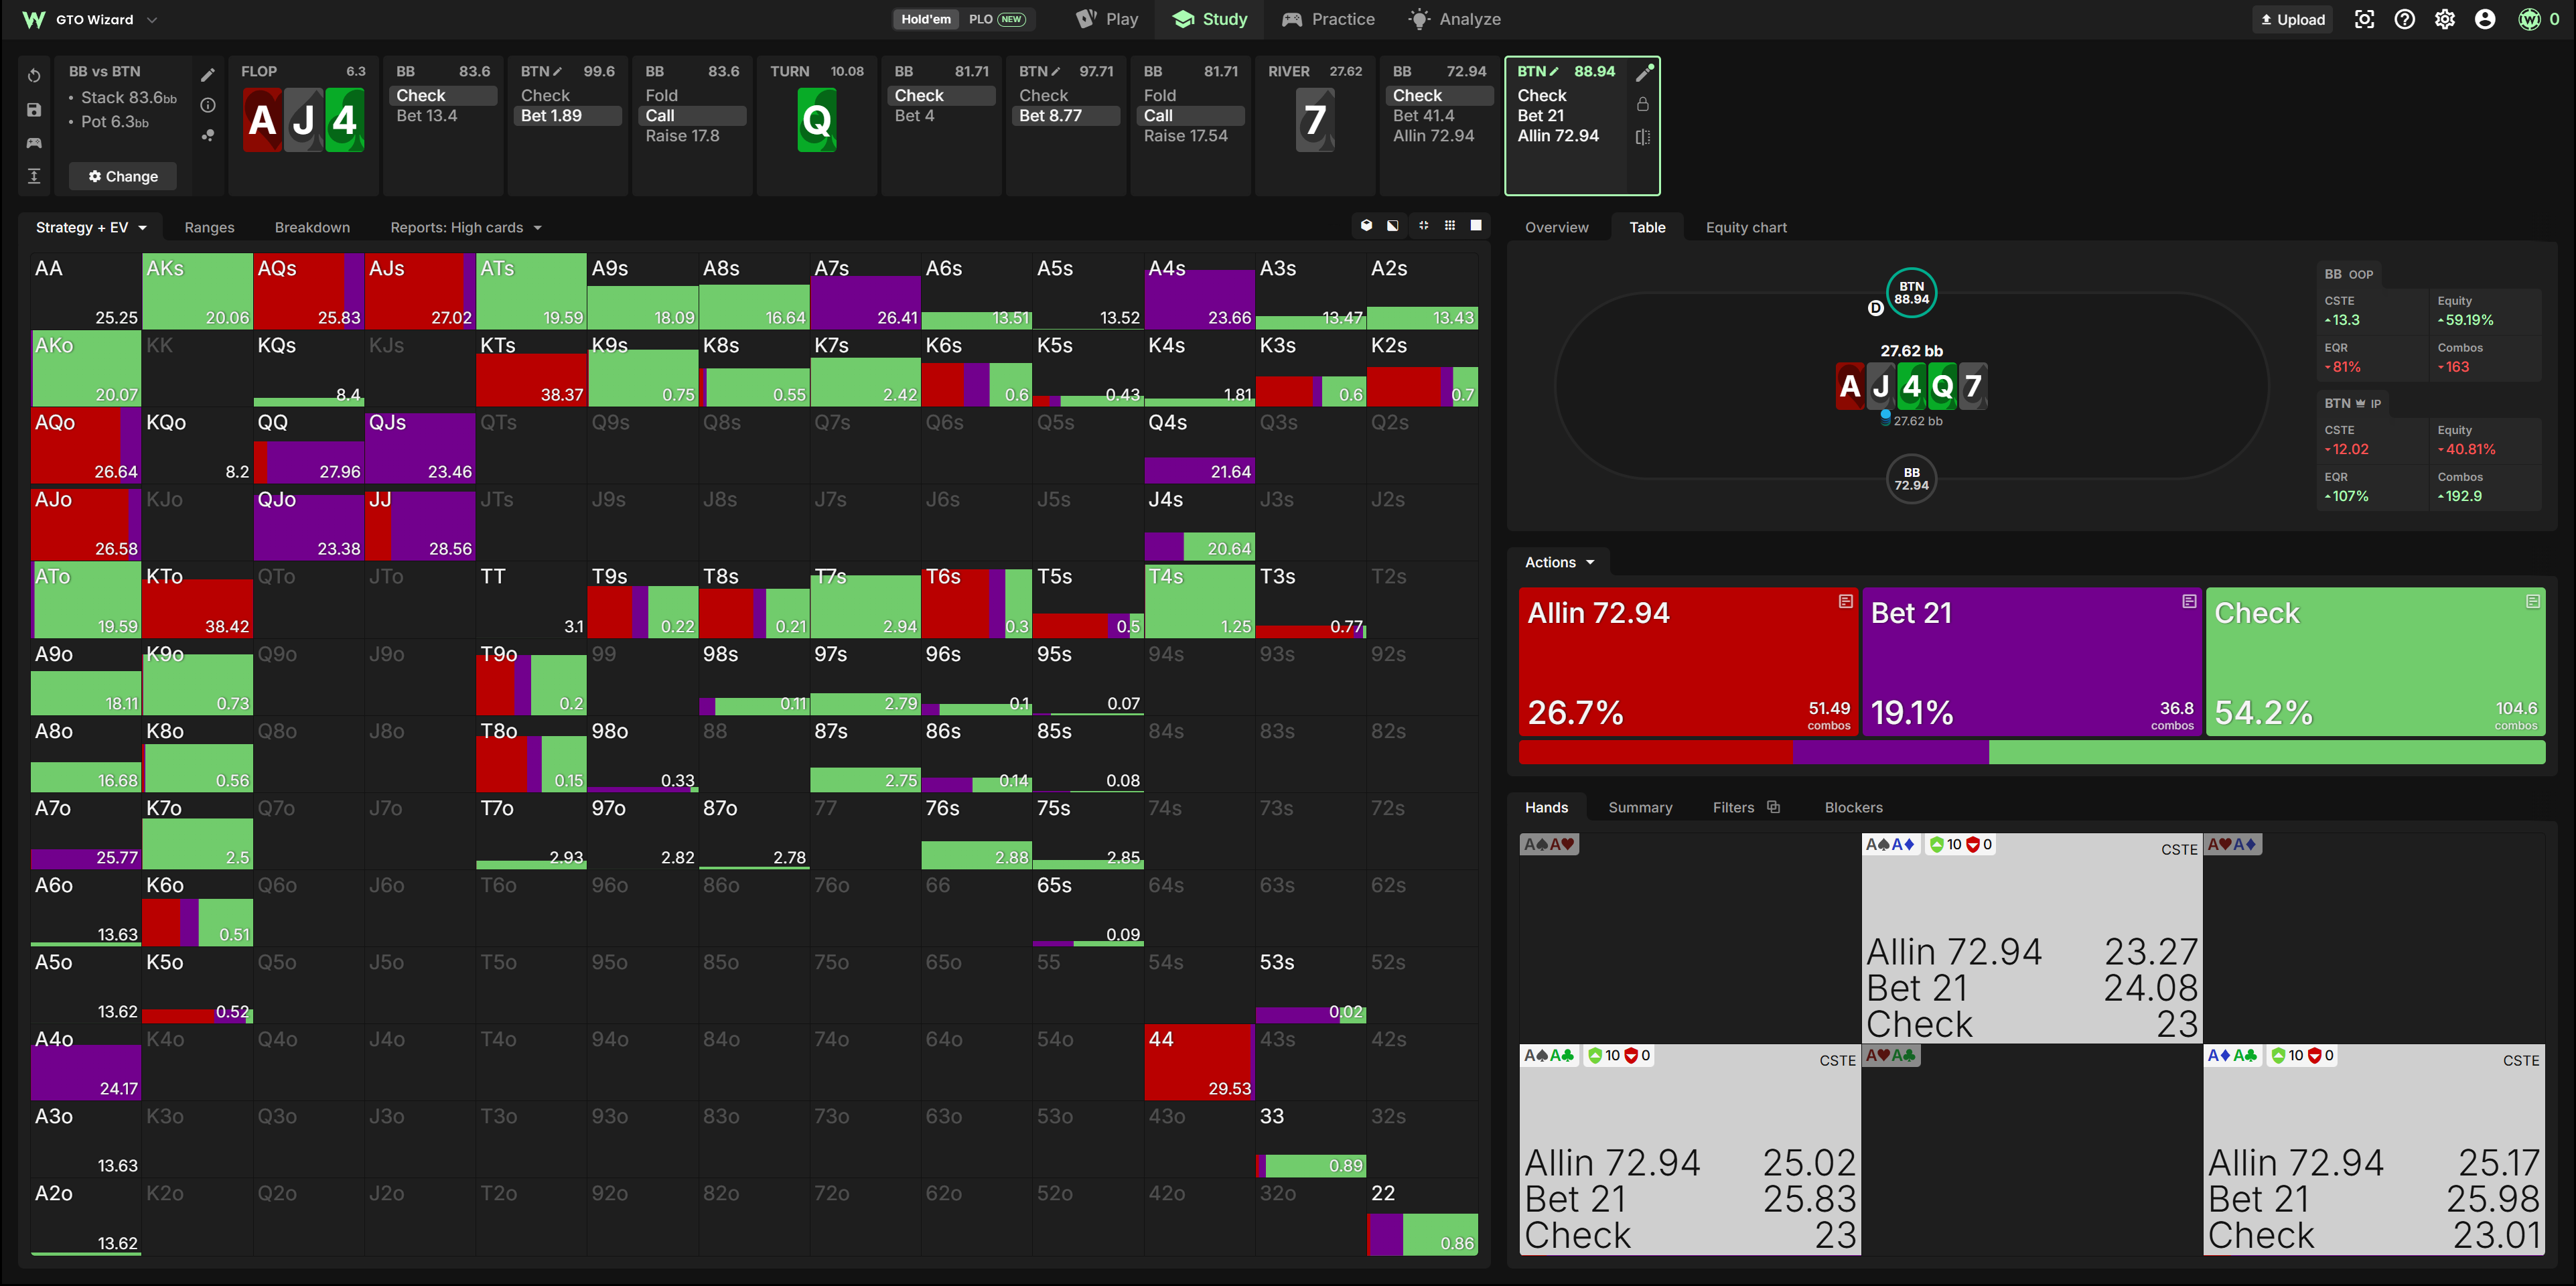2576x1286 pixels.
Task: Click the reset spot circular arrow icon
Action: pyautogui.click(x=34, y=76)
